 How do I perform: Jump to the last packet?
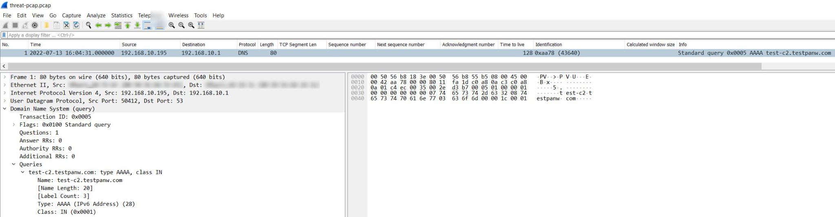point(137,25)
